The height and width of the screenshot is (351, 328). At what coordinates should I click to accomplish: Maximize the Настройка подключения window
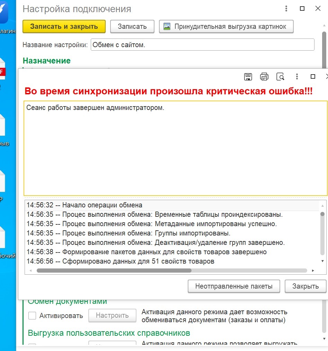coord(302,9)
